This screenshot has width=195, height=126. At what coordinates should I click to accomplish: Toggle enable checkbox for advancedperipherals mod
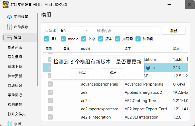click(x=50, y=84)
